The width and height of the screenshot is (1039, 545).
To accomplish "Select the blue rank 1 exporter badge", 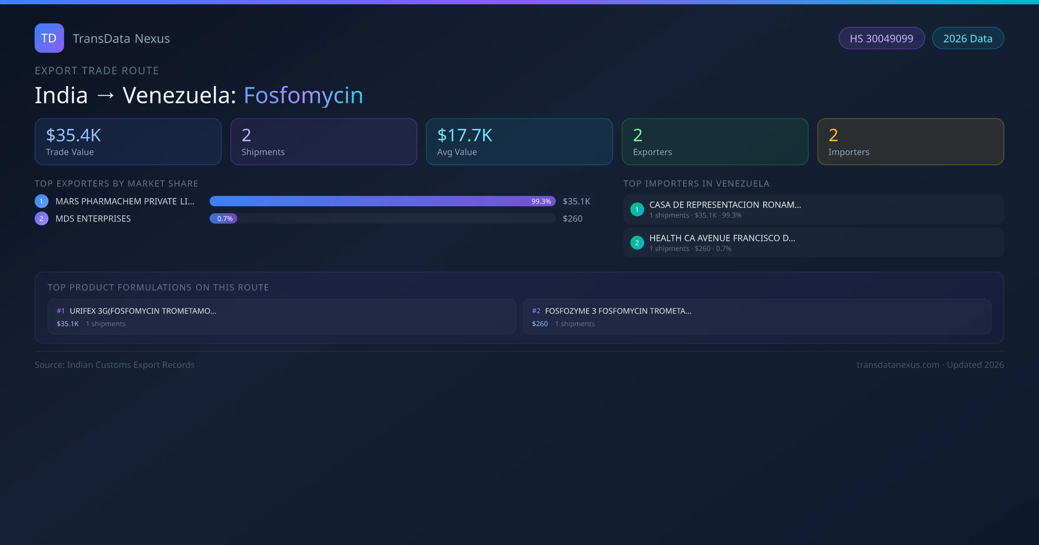I will click(x=42, y=201).
